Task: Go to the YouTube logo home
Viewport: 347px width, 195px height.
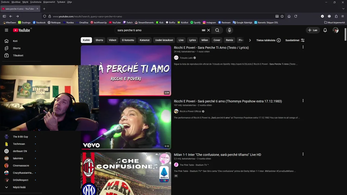Action: (x=21, y=30)
